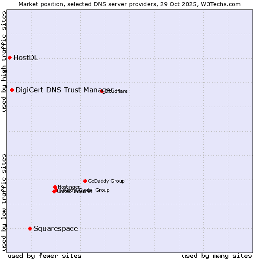Click the HostDL text label
The width and height of the screenshot is (259, 259).
tap(25, 58)
